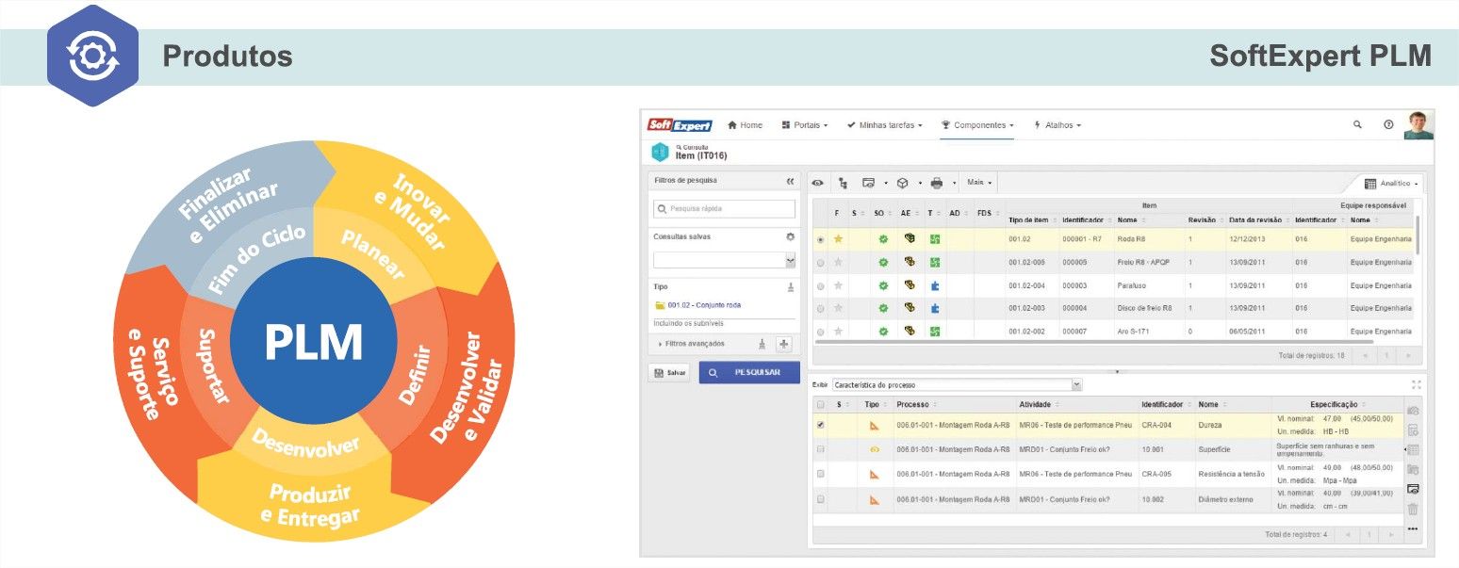Select the radio button for Disco de freio R8
This screenshot has width=1459, height=568.
tap(820, 309)
